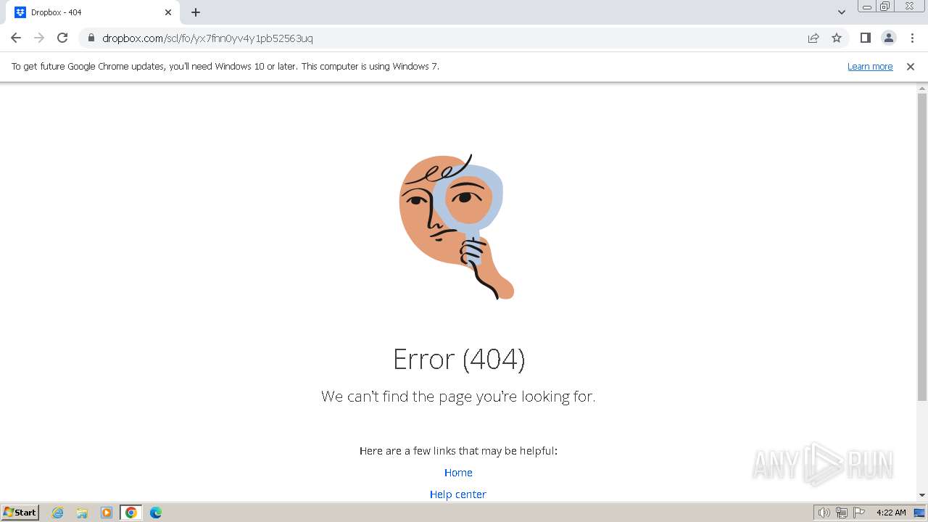This screenshot has width=928, height=522.
Task: Reload the Dropbox 404 page
Action: (62, 38)
